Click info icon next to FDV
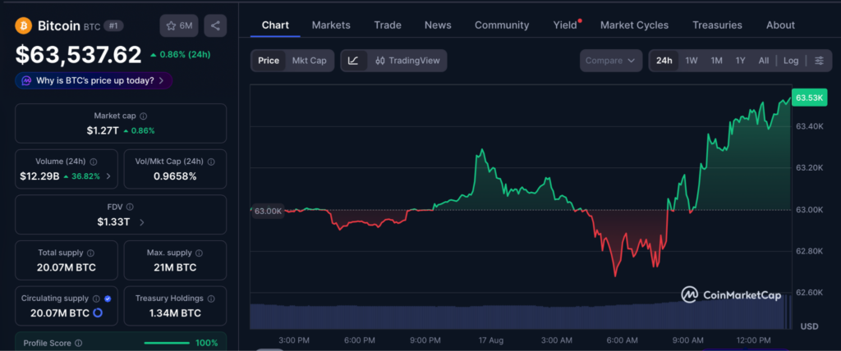 click(130, 207)
